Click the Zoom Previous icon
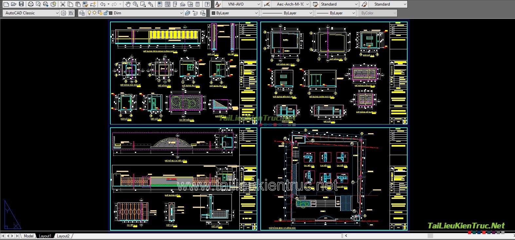 (151, 4)
